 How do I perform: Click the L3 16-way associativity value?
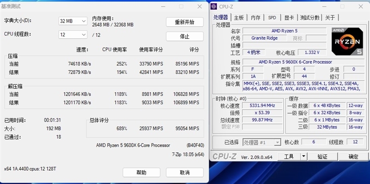(x=355, y=127)
